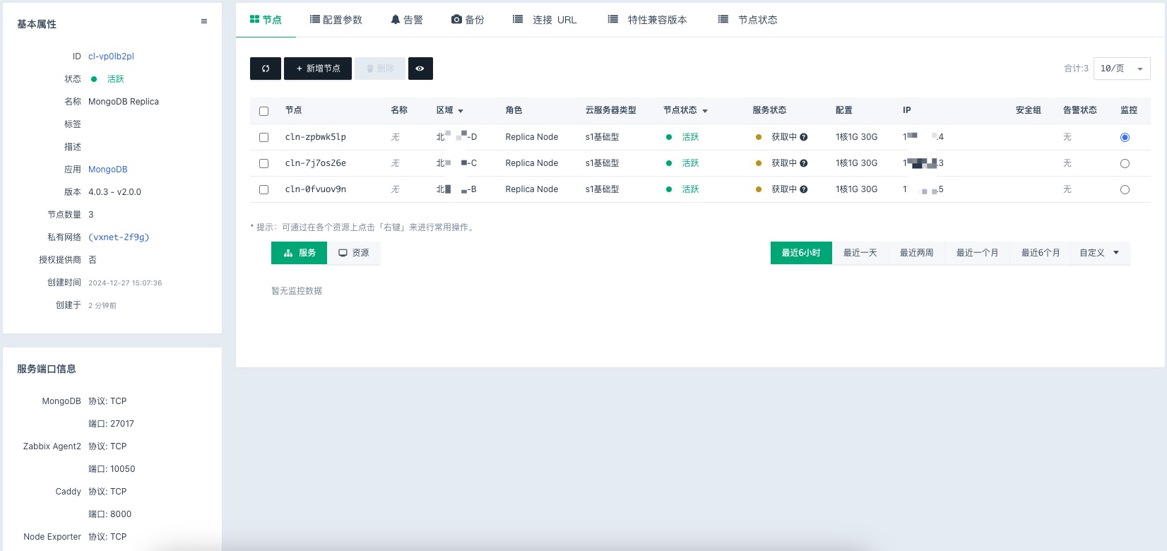Viewport: 1167px width, 551px height.
Task: Click the 删除 delete button
Action: 380,69
